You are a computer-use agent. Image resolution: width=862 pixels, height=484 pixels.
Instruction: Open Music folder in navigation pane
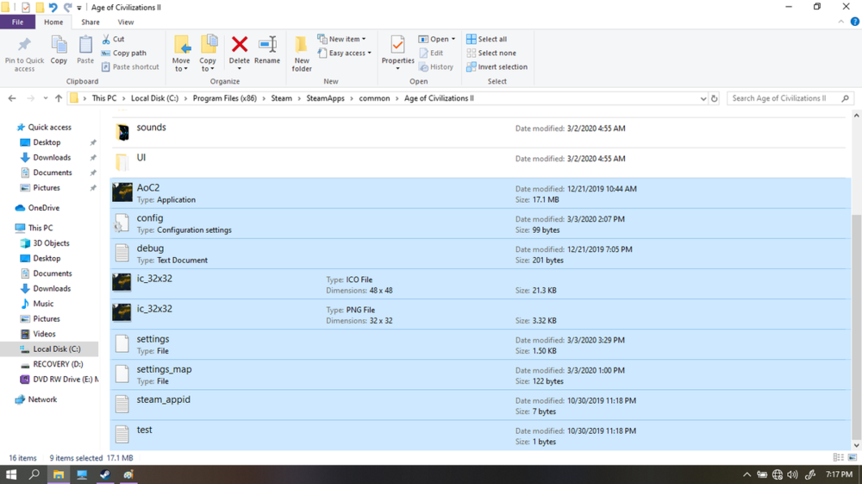click(43, 304)
